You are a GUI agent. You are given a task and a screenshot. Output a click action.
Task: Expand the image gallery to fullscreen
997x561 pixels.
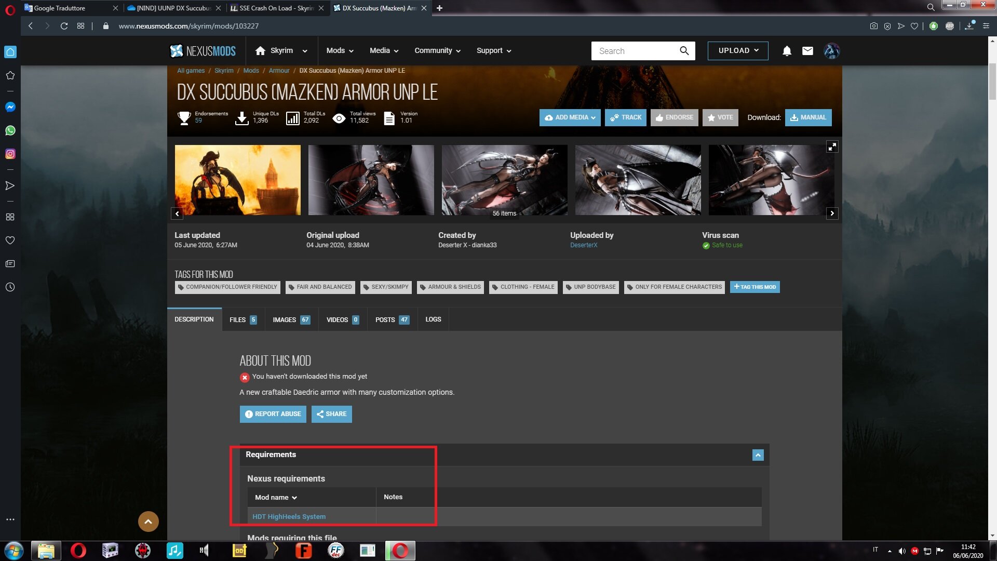click(x=832, y=147)
